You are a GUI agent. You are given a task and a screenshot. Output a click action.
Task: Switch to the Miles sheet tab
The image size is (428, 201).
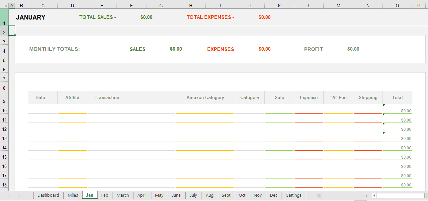coord(73,195)
